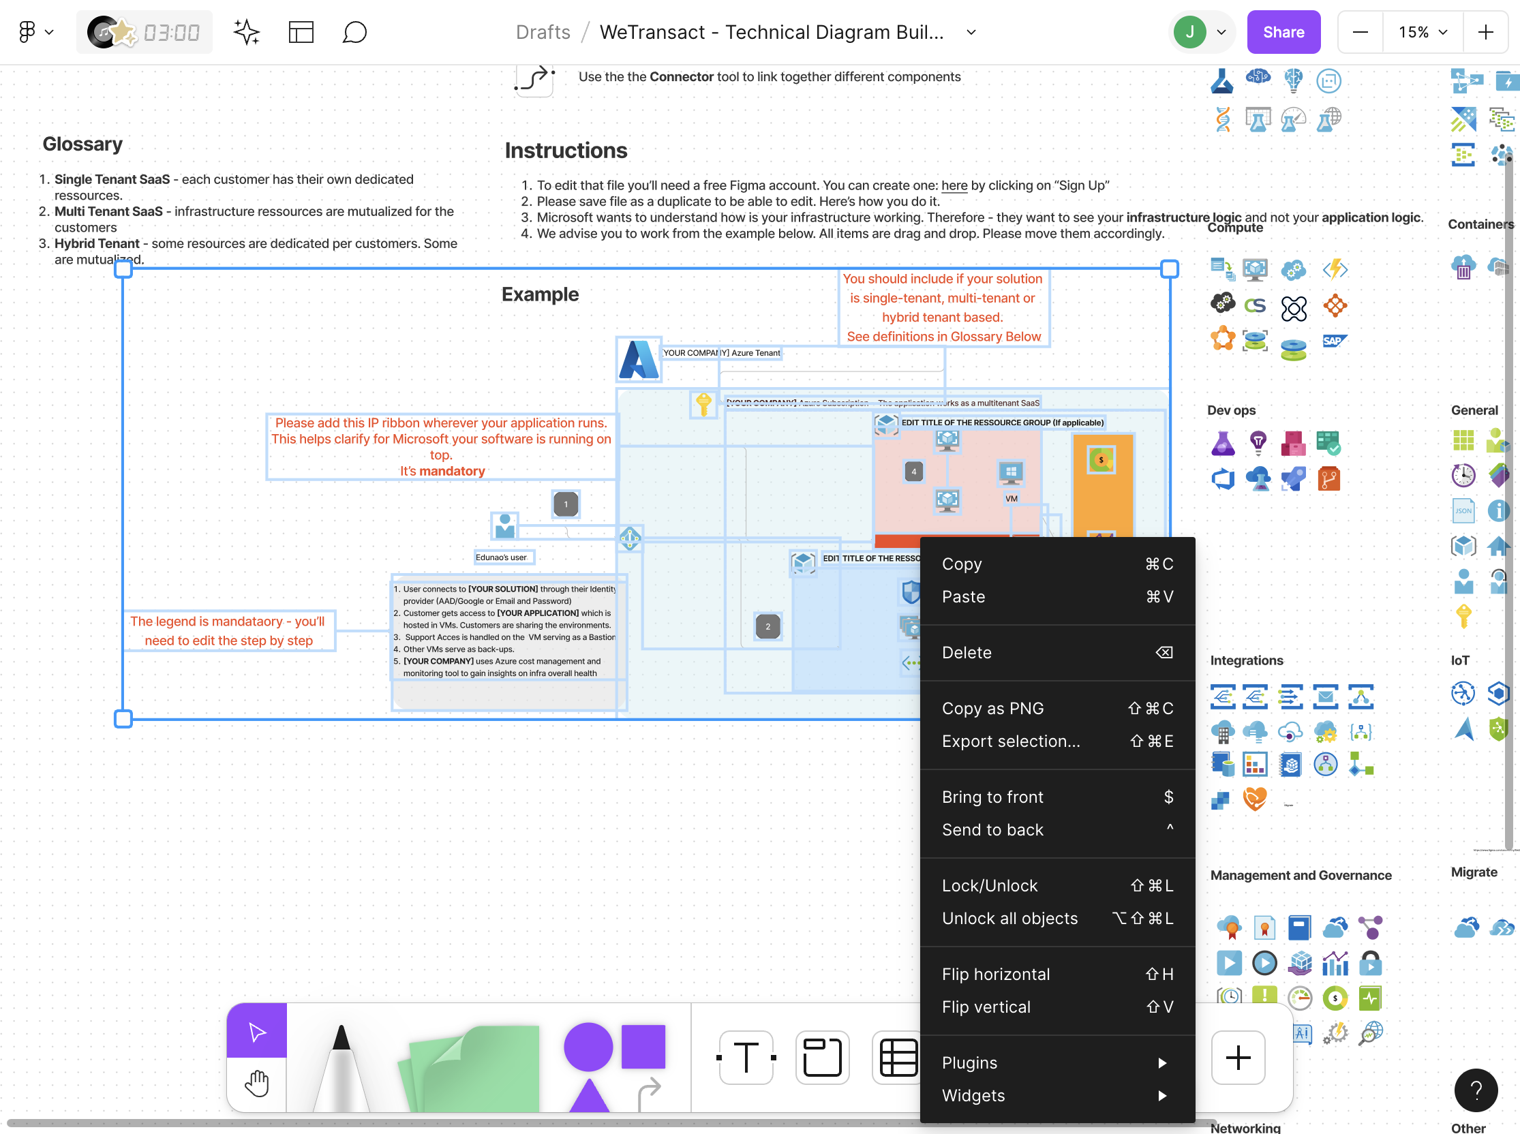This screenshot has height=1134, width=1520.
Task: Click the lightbulb icon under Dev ops
Action: [1258, 443]
